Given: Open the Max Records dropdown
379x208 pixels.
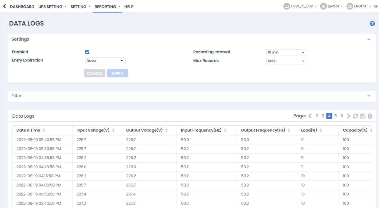Looking at the screenshot, I should pyautogui.click(x=286, y=61).
